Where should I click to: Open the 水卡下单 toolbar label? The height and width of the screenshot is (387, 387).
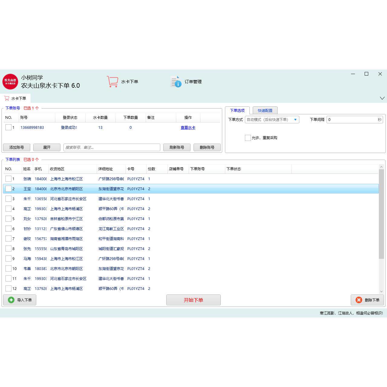(130, 82)
